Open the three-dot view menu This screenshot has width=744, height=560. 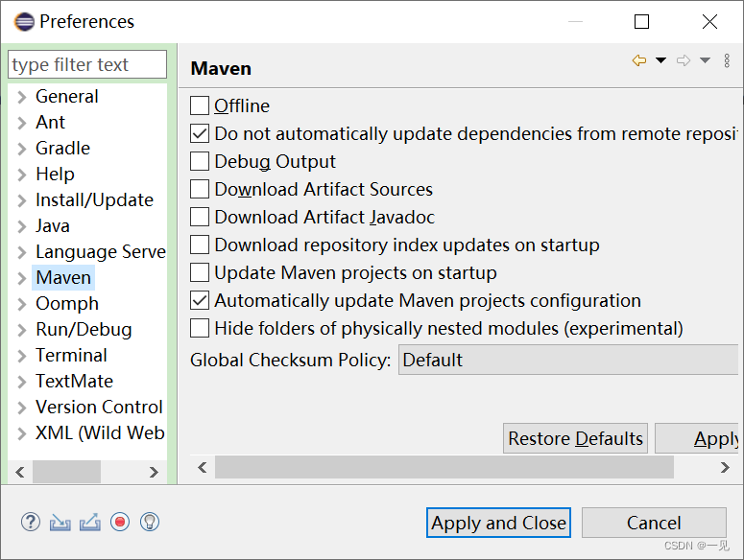click(727, 60)
